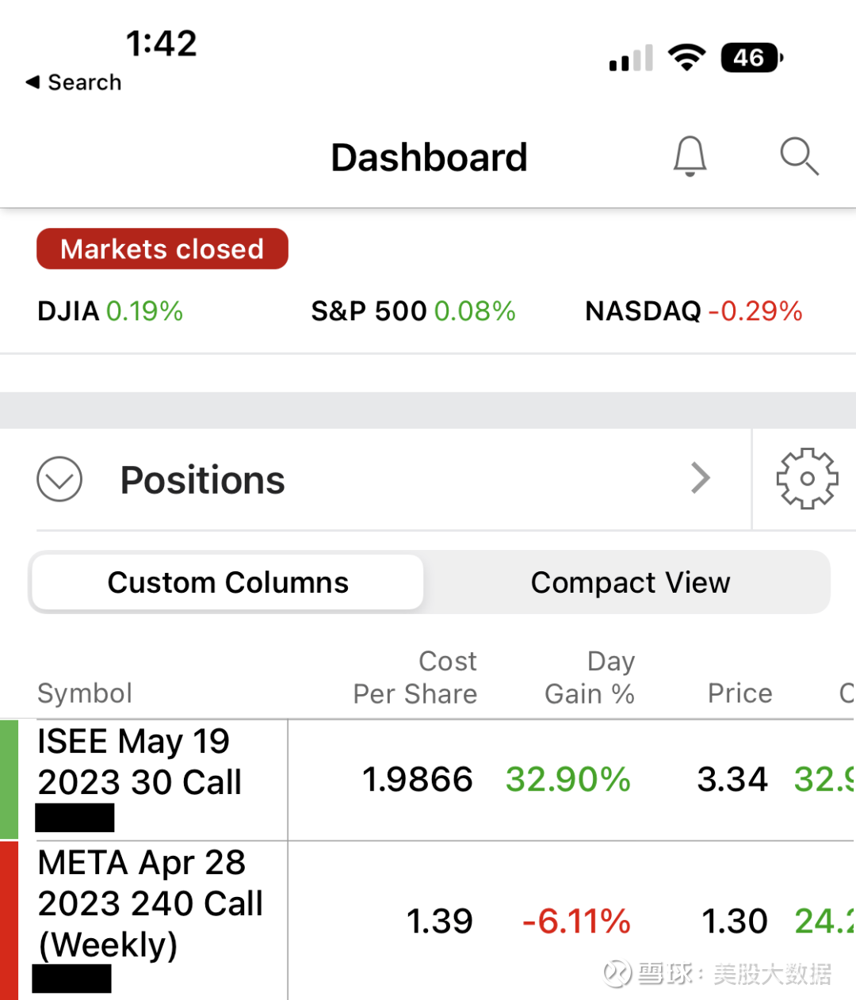Viewport: 856px width, 1000px height.
Task: Tap the Markets closed badge
Action: 162,249
